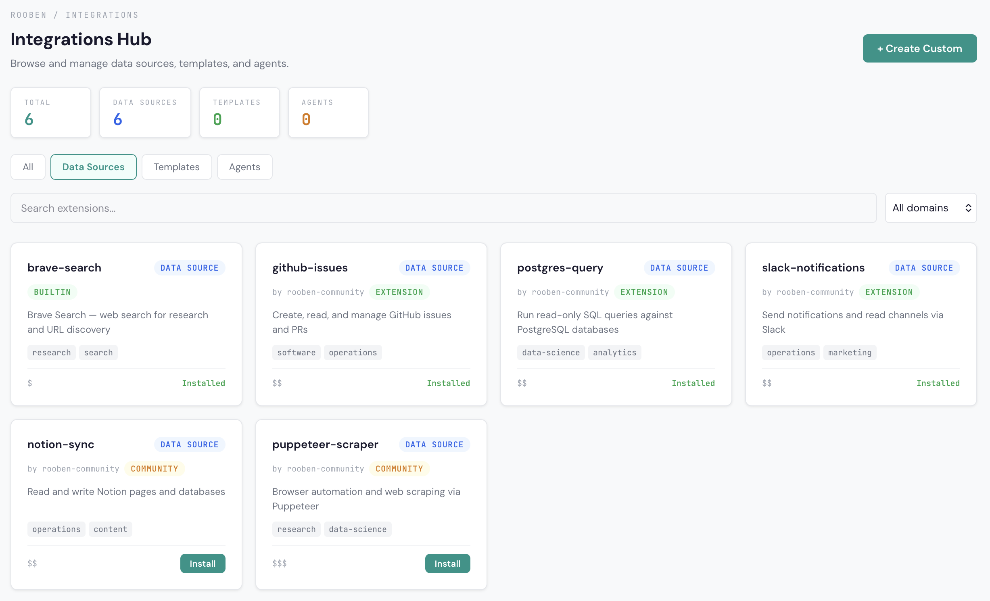Click the Create Custom button
Screen dimensions: 990x601
(x=919, y=48)
